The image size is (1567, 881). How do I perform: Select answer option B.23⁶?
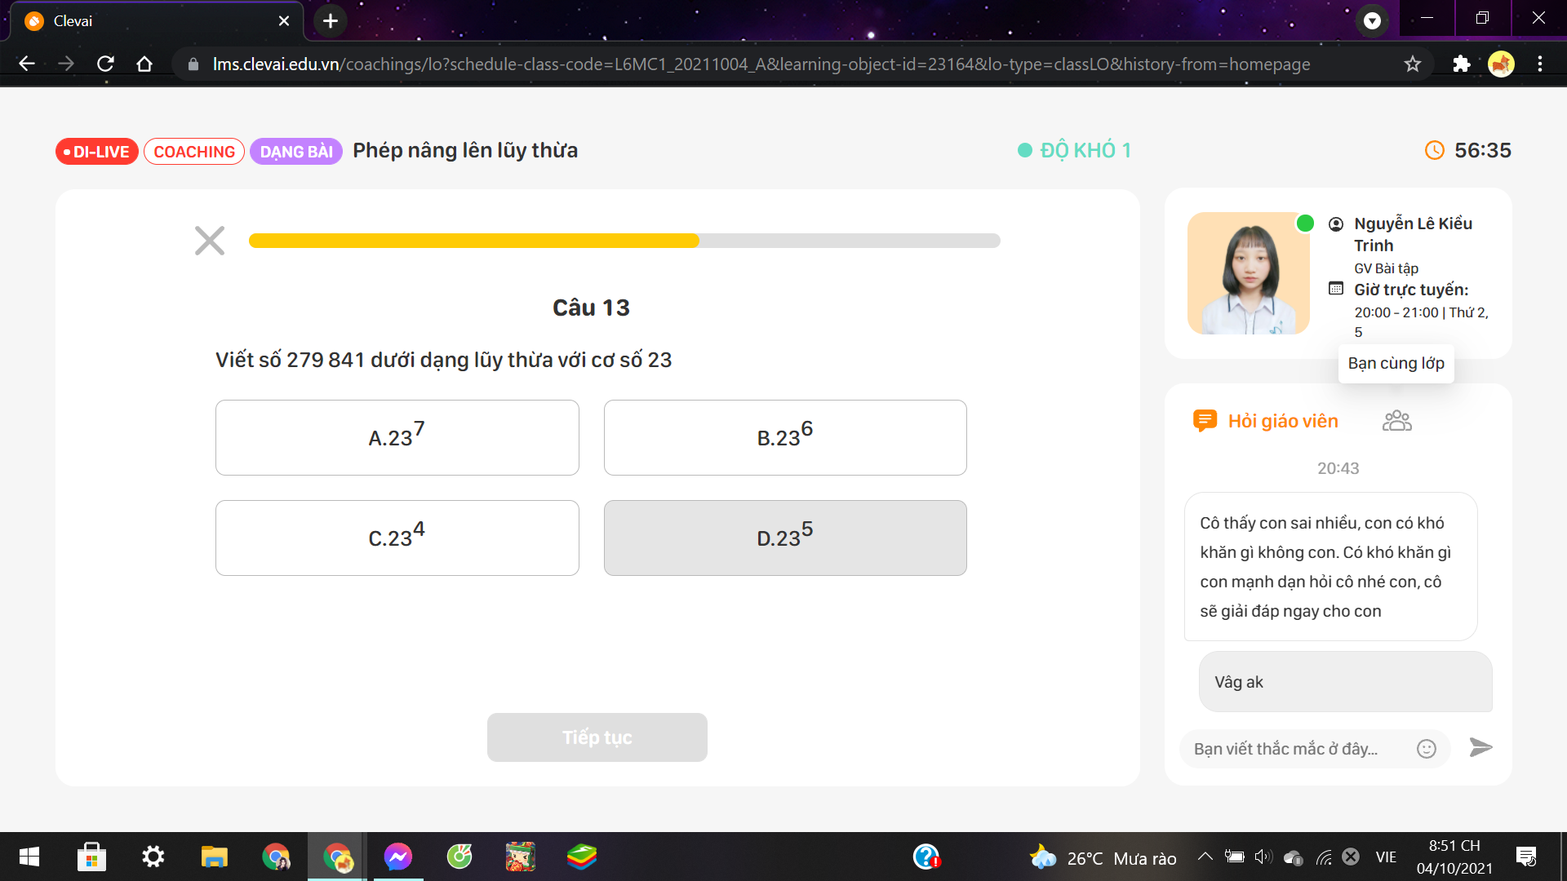[784, 436]
